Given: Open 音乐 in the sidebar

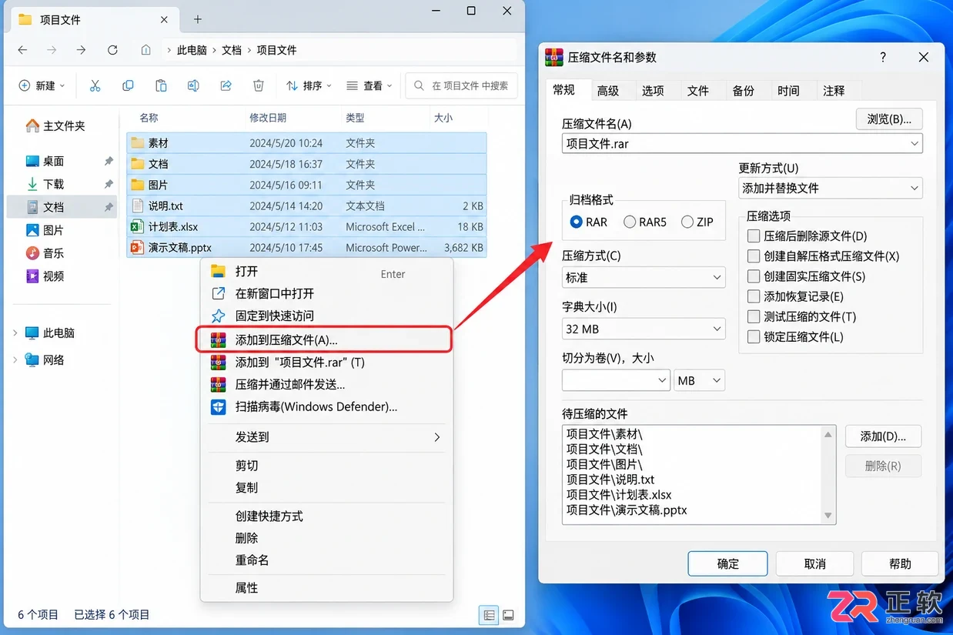Looking at the screenshot, I should click(x=45, y=253).
